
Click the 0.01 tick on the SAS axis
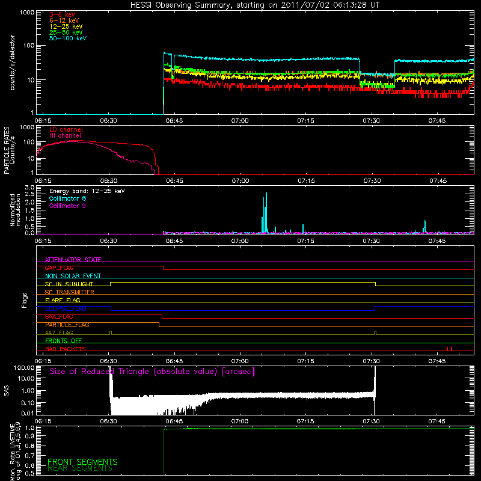click(x=28, y=413)
